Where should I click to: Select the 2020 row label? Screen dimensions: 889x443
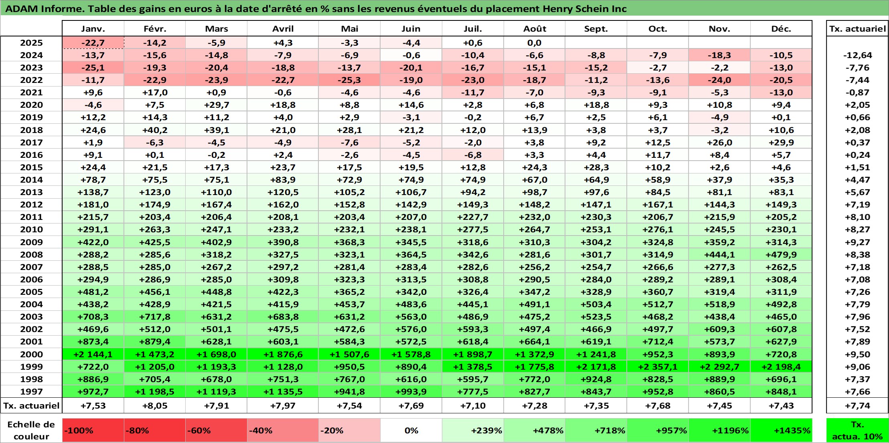31,105
